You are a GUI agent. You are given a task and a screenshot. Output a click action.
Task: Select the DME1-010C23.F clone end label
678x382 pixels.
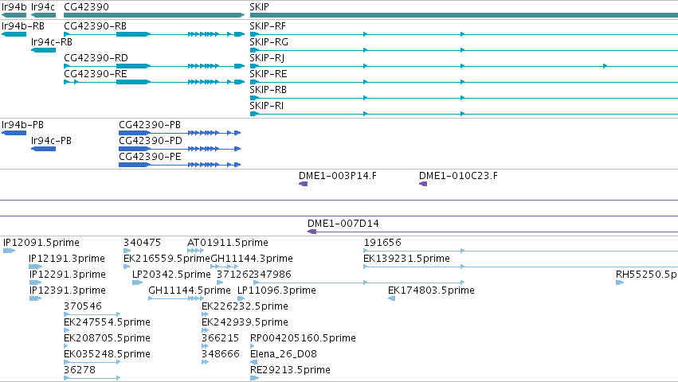pos(458,176)
